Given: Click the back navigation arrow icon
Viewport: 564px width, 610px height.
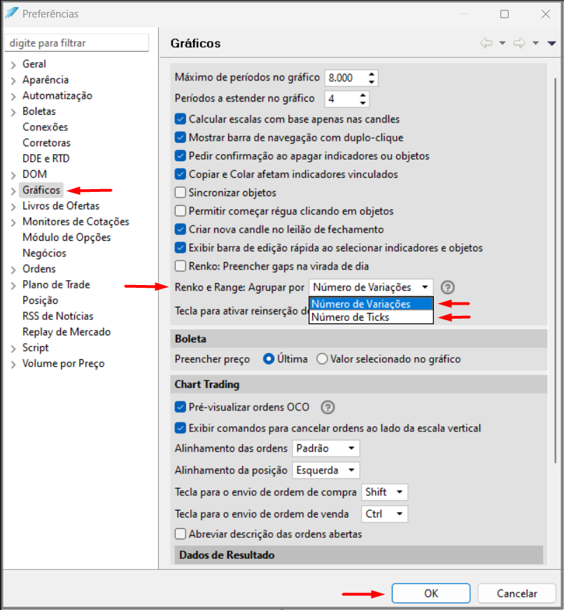Looking at the screenshot, I should [486, 43].
